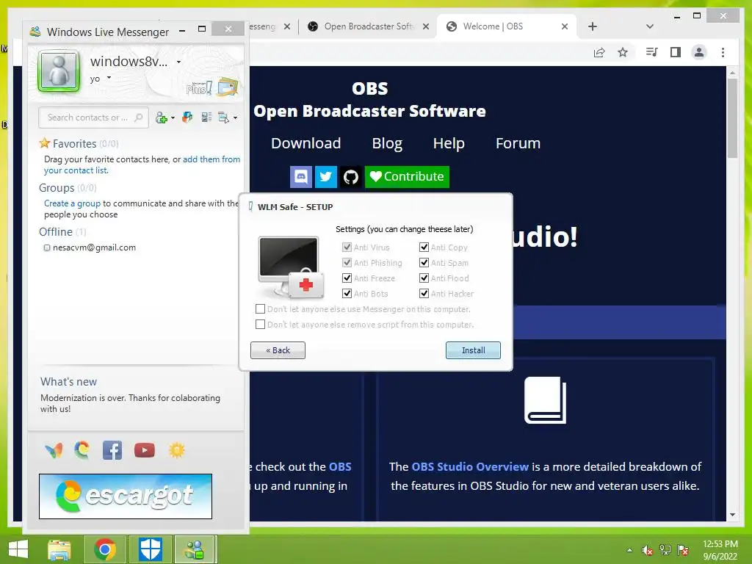Image resolution: width=752 pixels, height=564 pixels.
Task: Open the OBS Studio Overview link
Action: [470, 466]
